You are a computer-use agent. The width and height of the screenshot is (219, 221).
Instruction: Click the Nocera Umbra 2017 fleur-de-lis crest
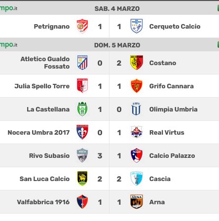pyautogui.click(x=82, y=132)
